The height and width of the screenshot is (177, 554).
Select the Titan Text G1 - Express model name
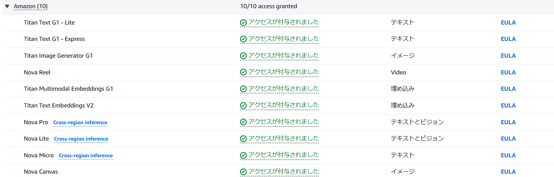54,39
